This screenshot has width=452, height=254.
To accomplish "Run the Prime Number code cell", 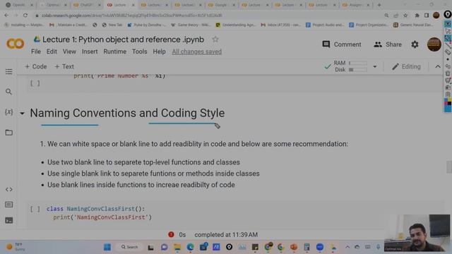I will click(35, 83).
